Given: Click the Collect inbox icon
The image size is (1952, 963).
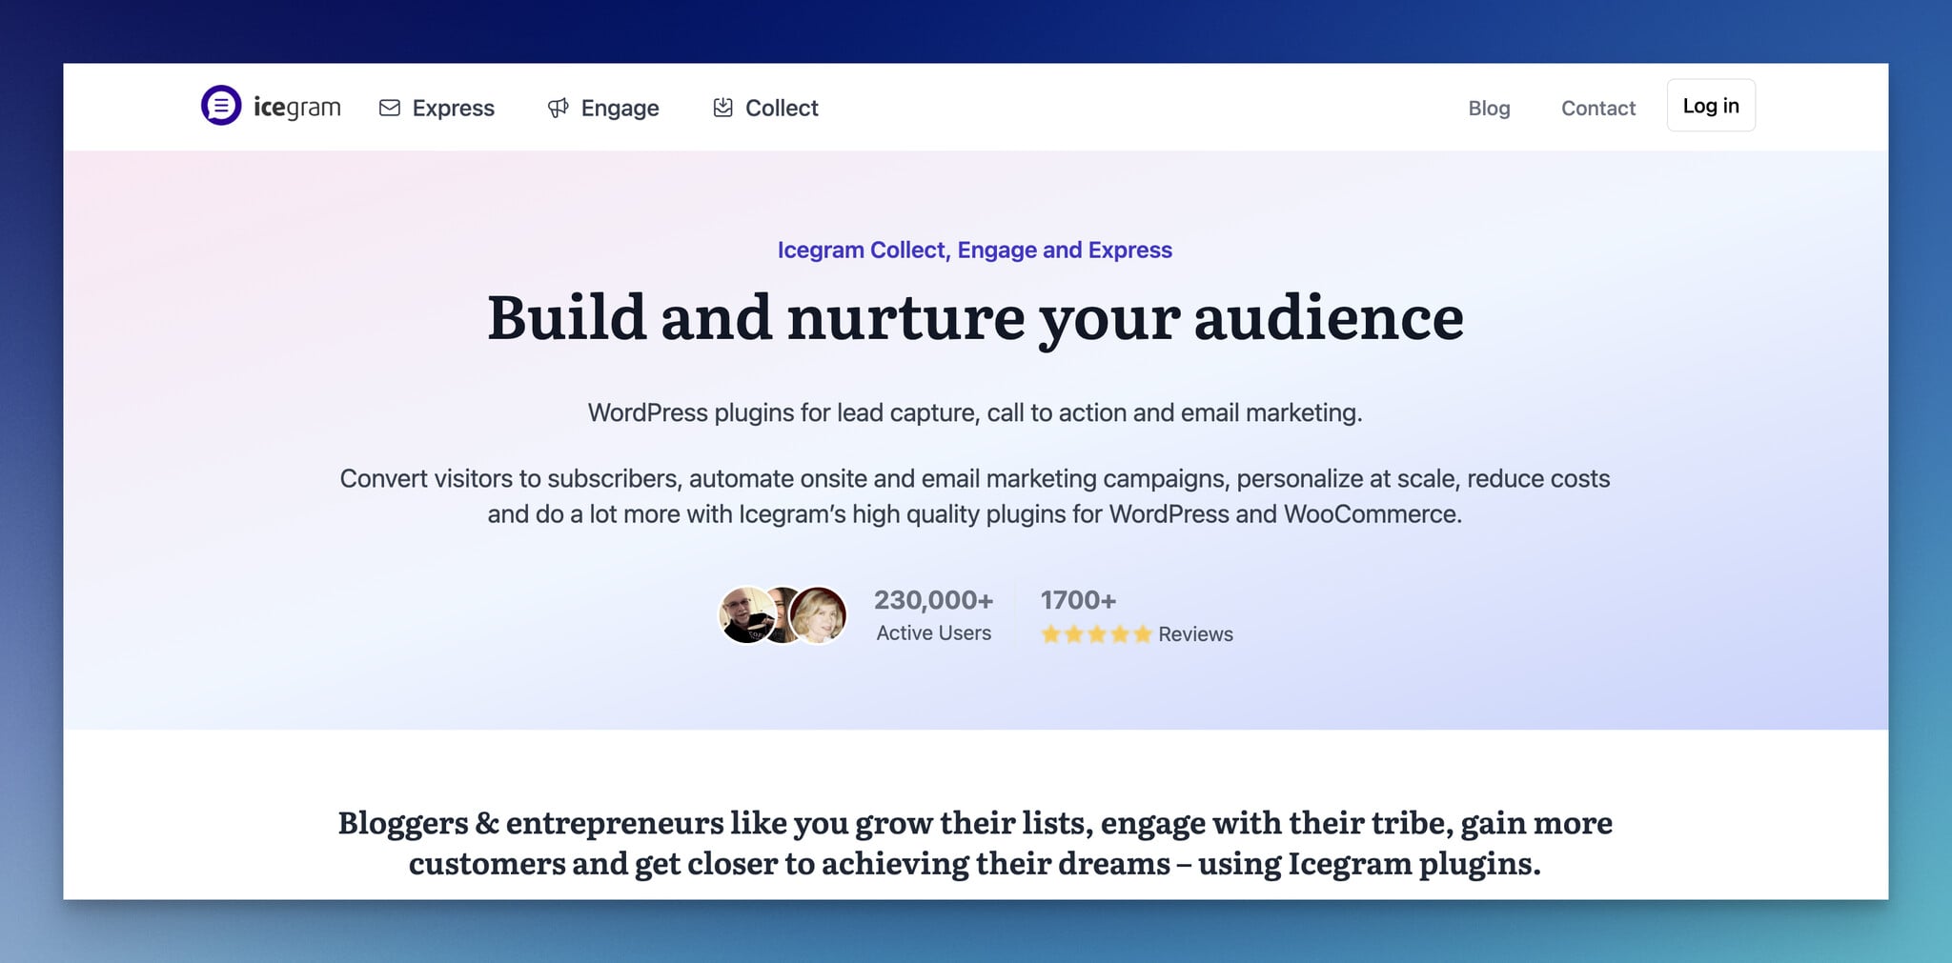Looking at the screenshot, I should coord(723,108).
